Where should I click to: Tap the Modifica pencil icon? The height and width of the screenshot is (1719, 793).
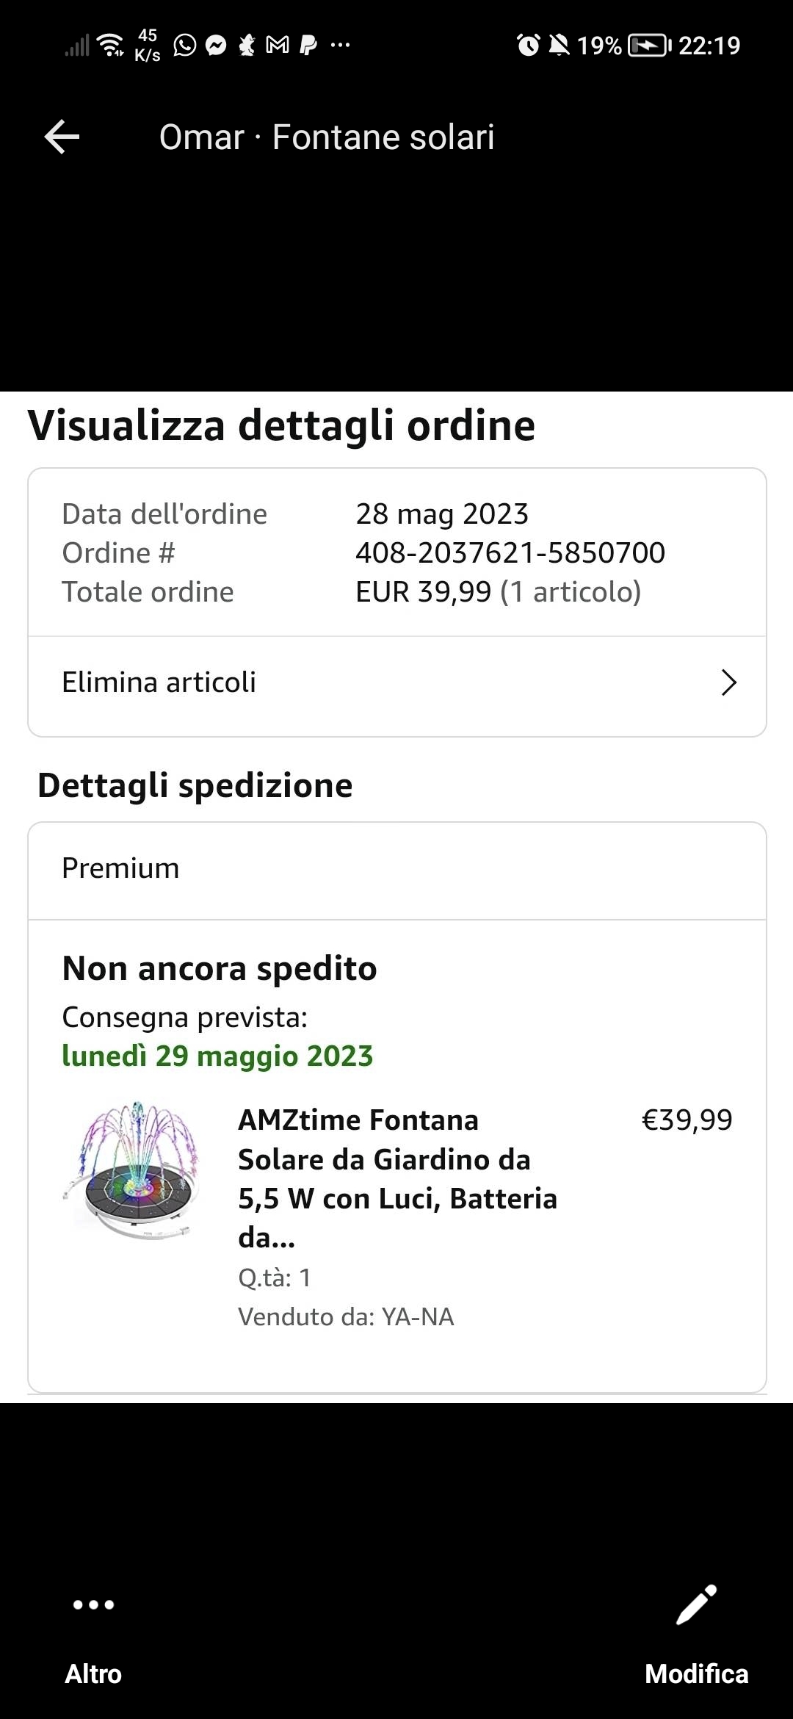696,1604
